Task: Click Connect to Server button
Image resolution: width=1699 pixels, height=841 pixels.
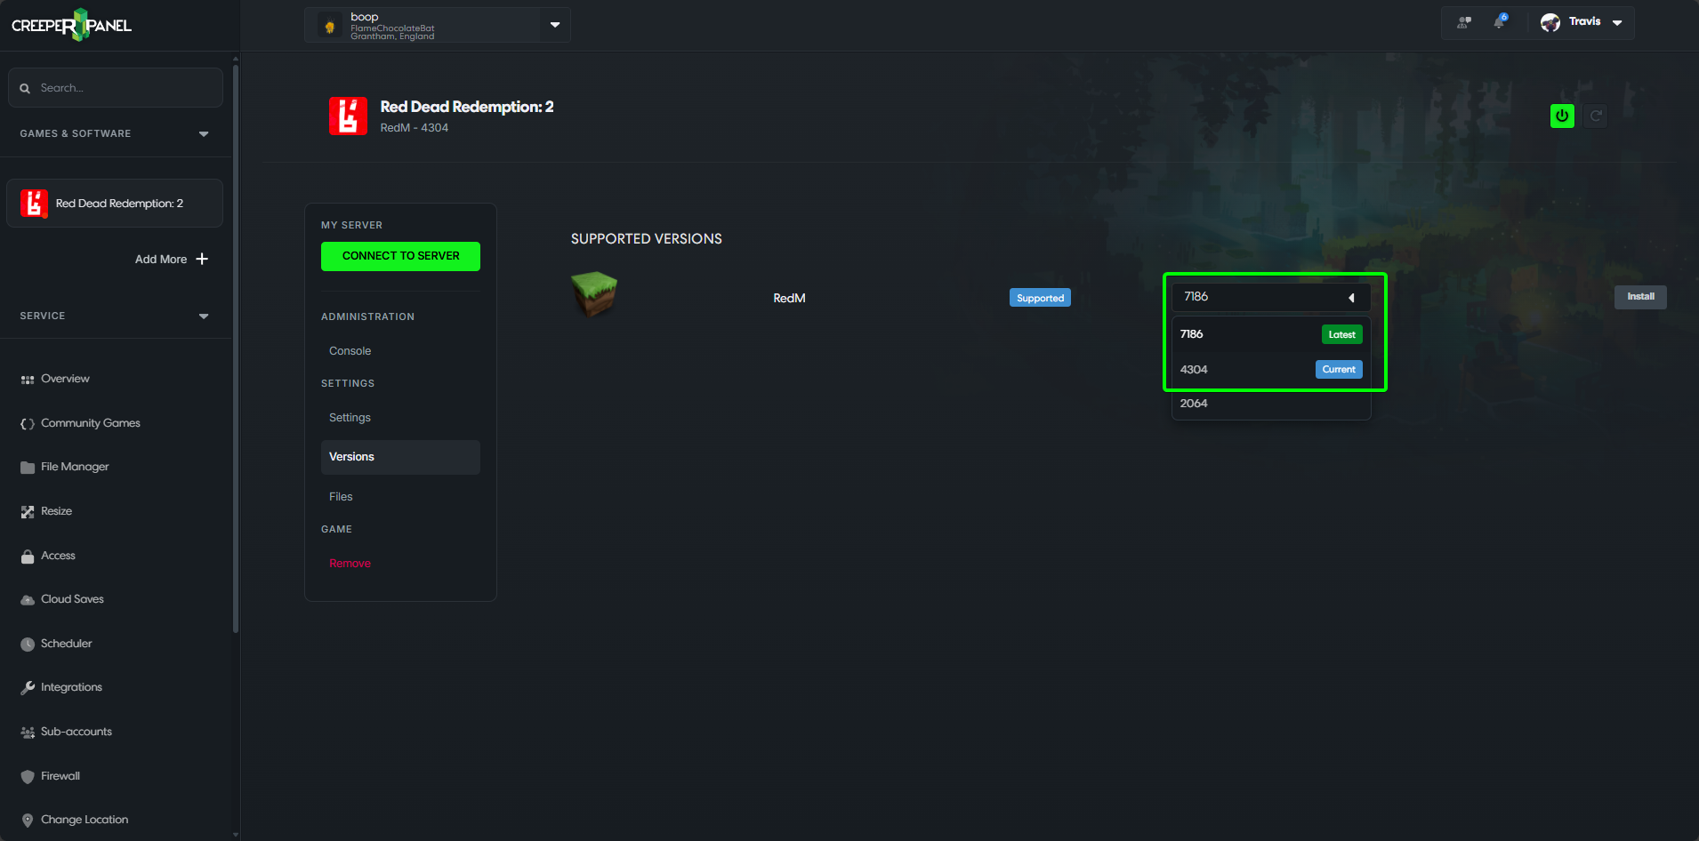Action: pyautogui.click(x=400, y=256)
